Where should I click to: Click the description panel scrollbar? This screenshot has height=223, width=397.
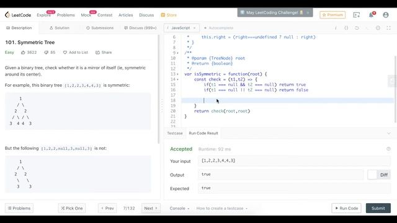159,89
